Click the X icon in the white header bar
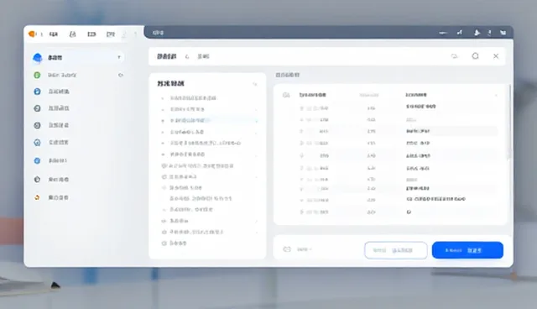Viewport: 537px width, 309px height. [496, 56]
